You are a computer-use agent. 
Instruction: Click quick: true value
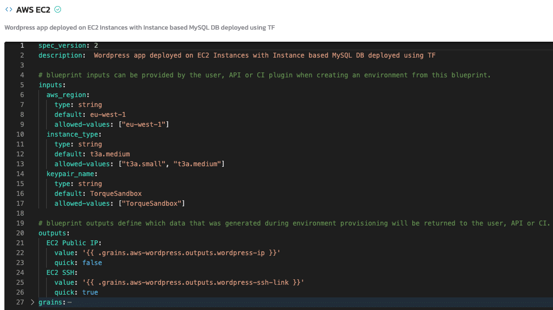coord(90,292)
